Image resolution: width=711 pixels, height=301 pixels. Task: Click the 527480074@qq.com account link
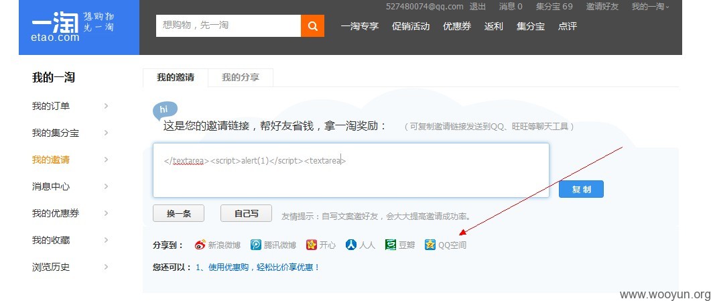coord(424,6)
